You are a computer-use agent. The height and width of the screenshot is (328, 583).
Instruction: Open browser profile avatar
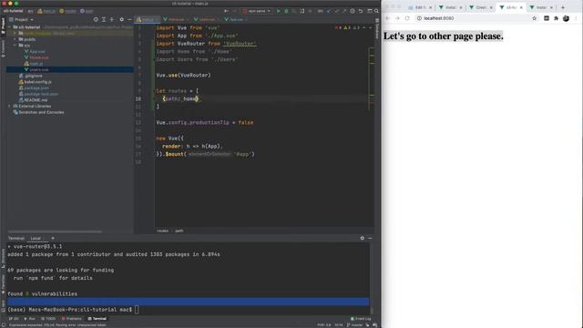(566, 18)
